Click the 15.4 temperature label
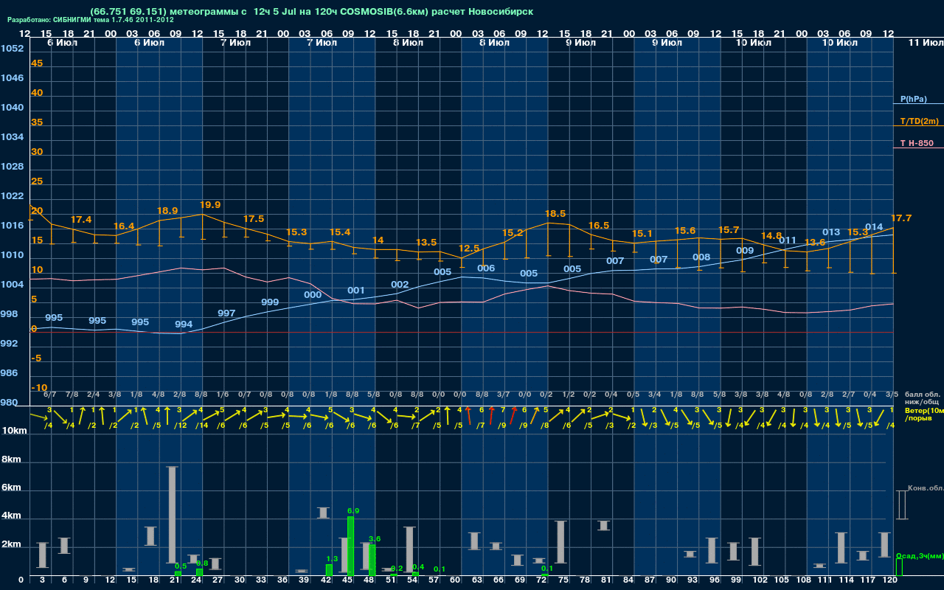The image size is (944, 590). [x=340, y=232]
